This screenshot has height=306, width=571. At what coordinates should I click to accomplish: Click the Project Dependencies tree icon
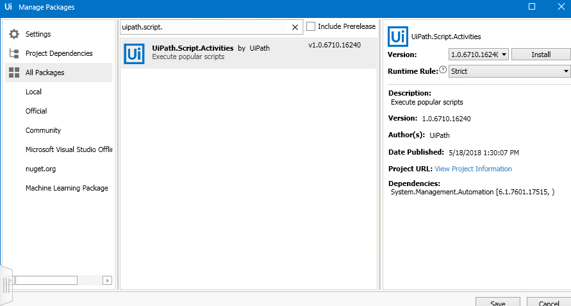14,53
